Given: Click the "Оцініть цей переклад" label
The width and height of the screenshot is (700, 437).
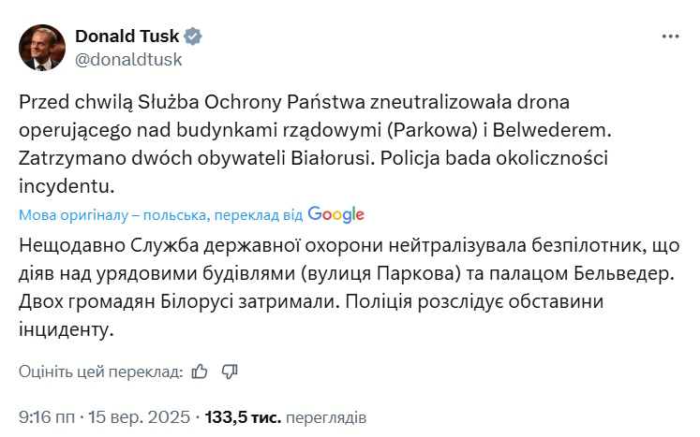Looking at the screenshot, I should (x=100, y=371).
